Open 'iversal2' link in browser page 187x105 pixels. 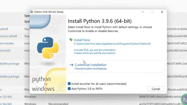(5, 50)
